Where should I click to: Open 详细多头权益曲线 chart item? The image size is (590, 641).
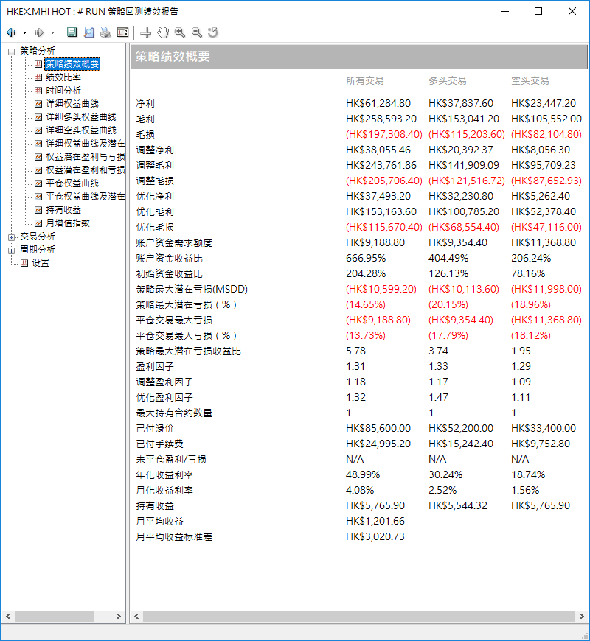click(81, 117)
